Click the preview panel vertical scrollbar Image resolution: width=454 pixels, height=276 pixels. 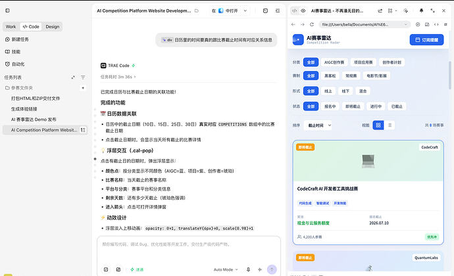click(449, 75)
